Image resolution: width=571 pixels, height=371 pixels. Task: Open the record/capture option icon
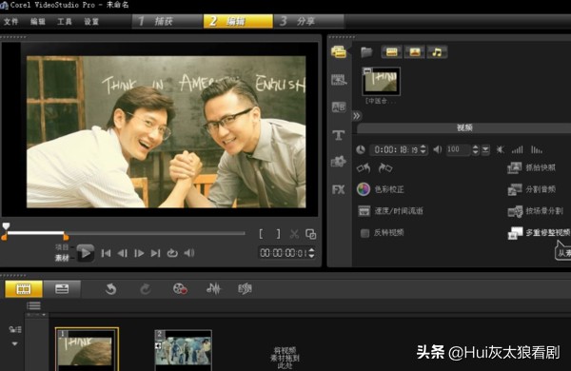click(x=180, y=289)
